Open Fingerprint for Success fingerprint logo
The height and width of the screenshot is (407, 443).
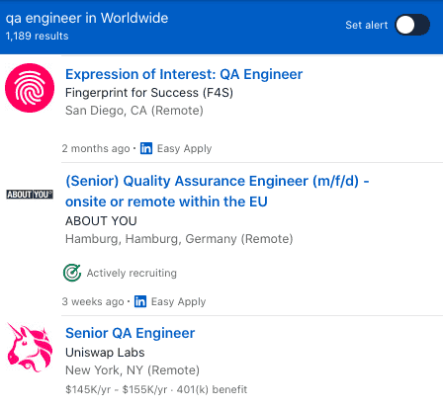click(30, 88)
